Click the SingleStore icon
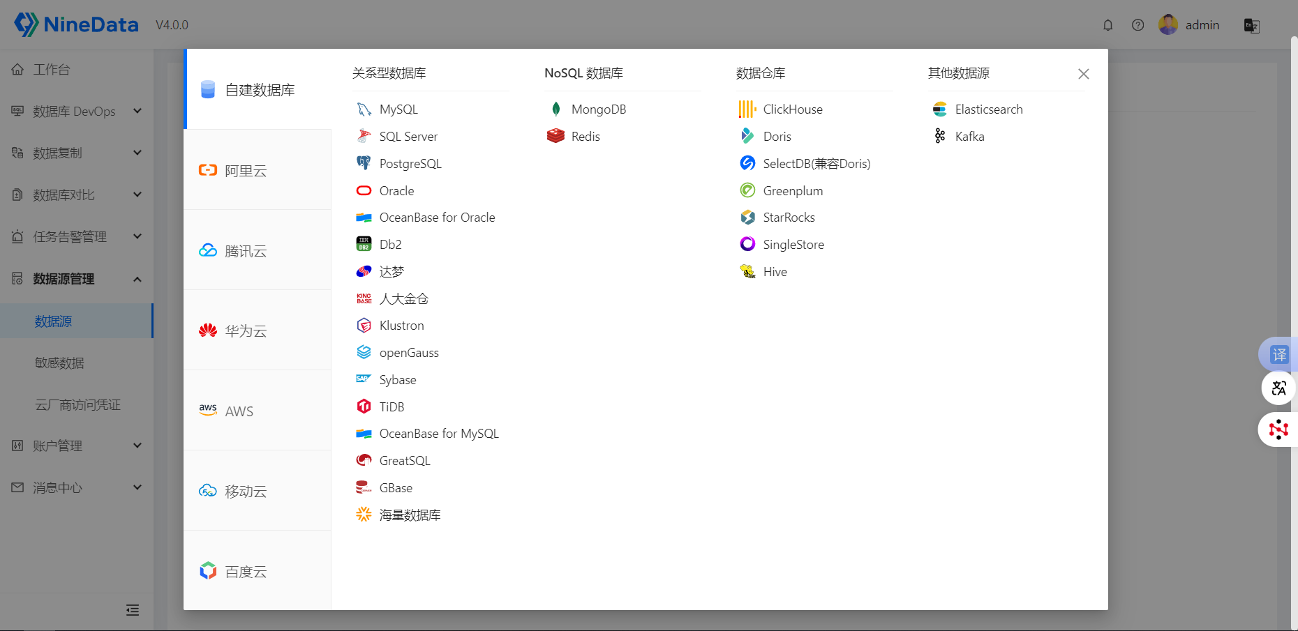 (x=747, y=245)
